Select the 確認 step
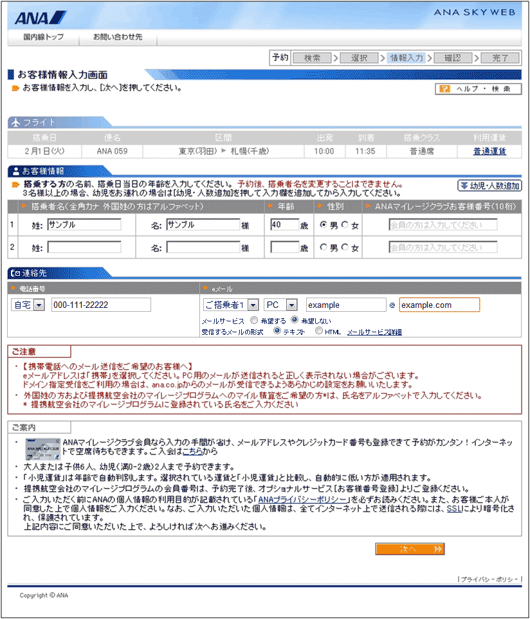 [x=453, y=58]
